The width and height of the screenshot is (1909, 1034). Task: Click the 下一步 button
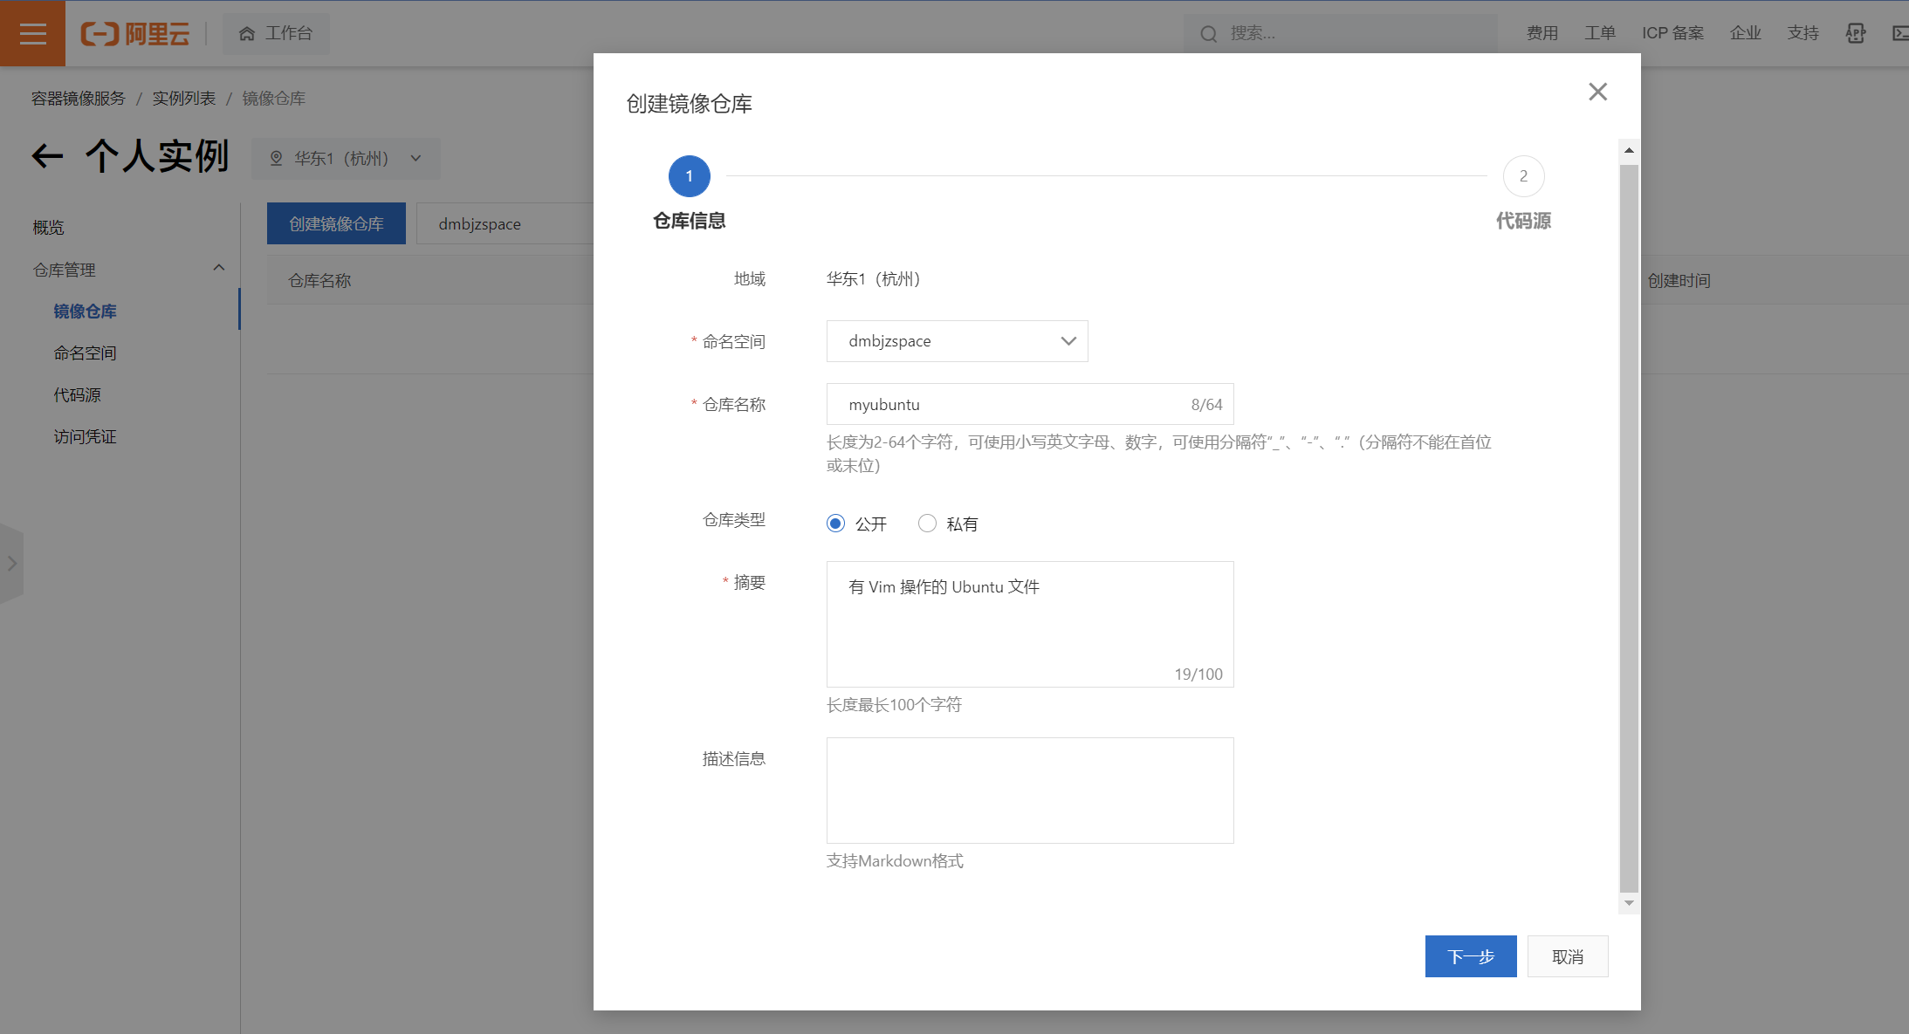tap(1470, 956)
